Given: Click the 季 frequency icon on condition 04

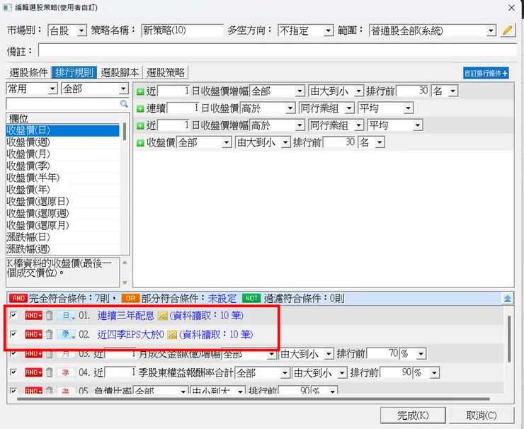Looking at the screenshot, I should coord(65,372).
